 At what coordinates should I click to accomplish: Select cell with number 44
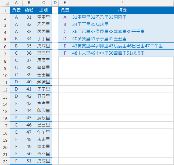(29, 111)
